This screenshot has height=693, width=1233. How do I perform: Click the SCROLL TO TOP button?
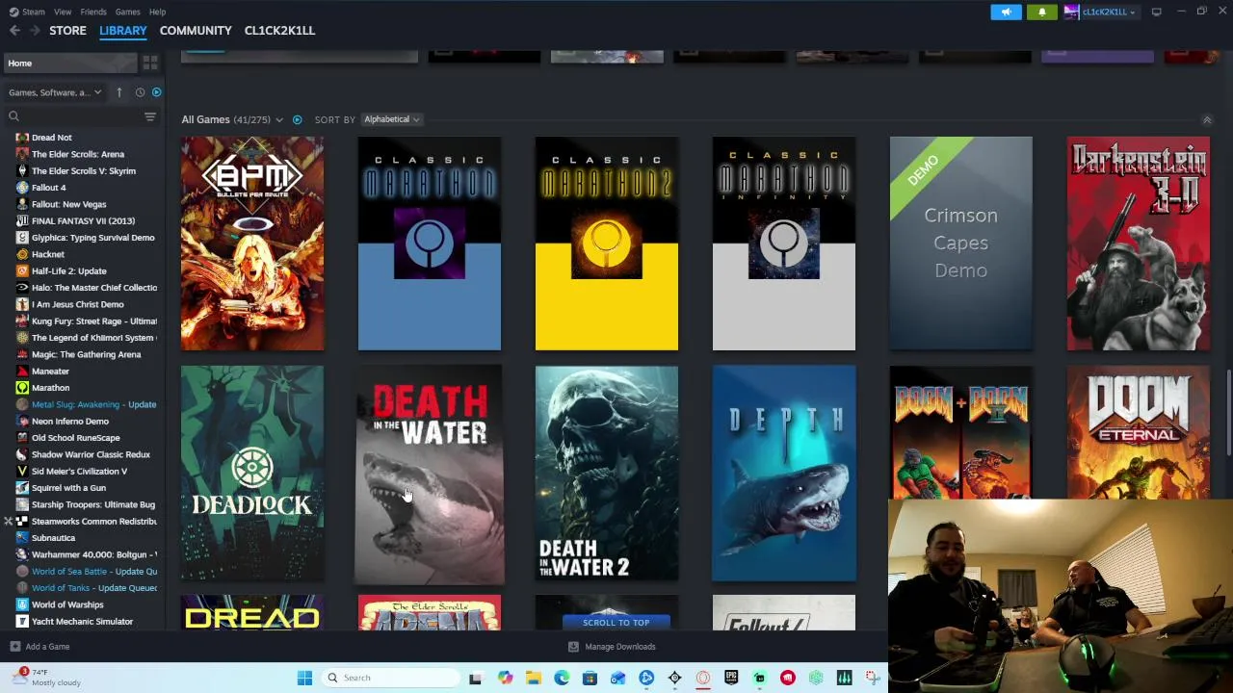(616, 623)
